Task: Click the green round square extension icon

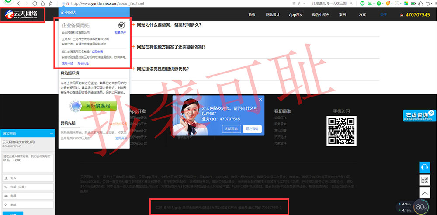Action: [362, 3]
